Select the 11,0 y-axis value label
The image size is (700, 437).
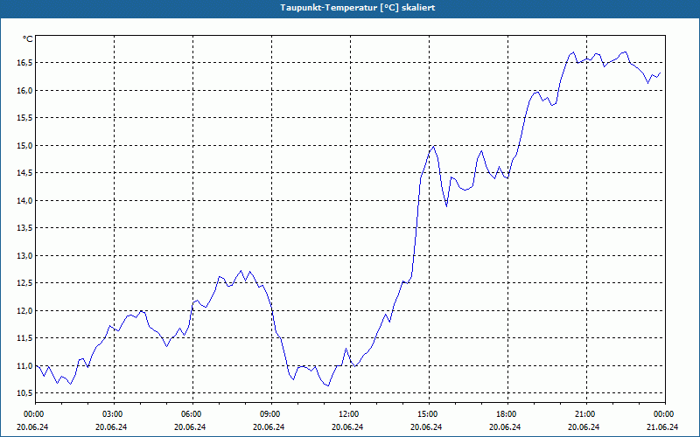24,366
